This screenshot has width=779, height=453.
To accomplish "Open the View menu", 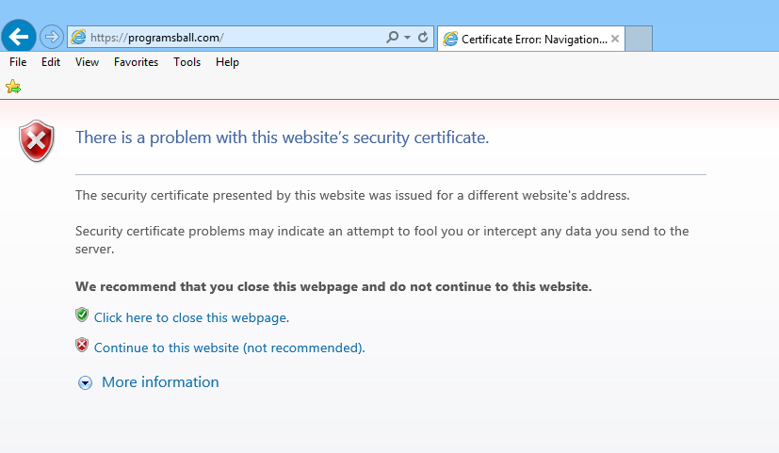I will coord(87,62).
